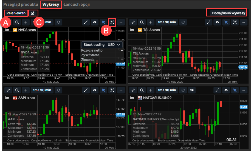Toggle the eye visibility icon on TSLA chart
Image resolution: width=251 pixels, height=151 pixels.
pyautogui.click(x=217, y=22)
